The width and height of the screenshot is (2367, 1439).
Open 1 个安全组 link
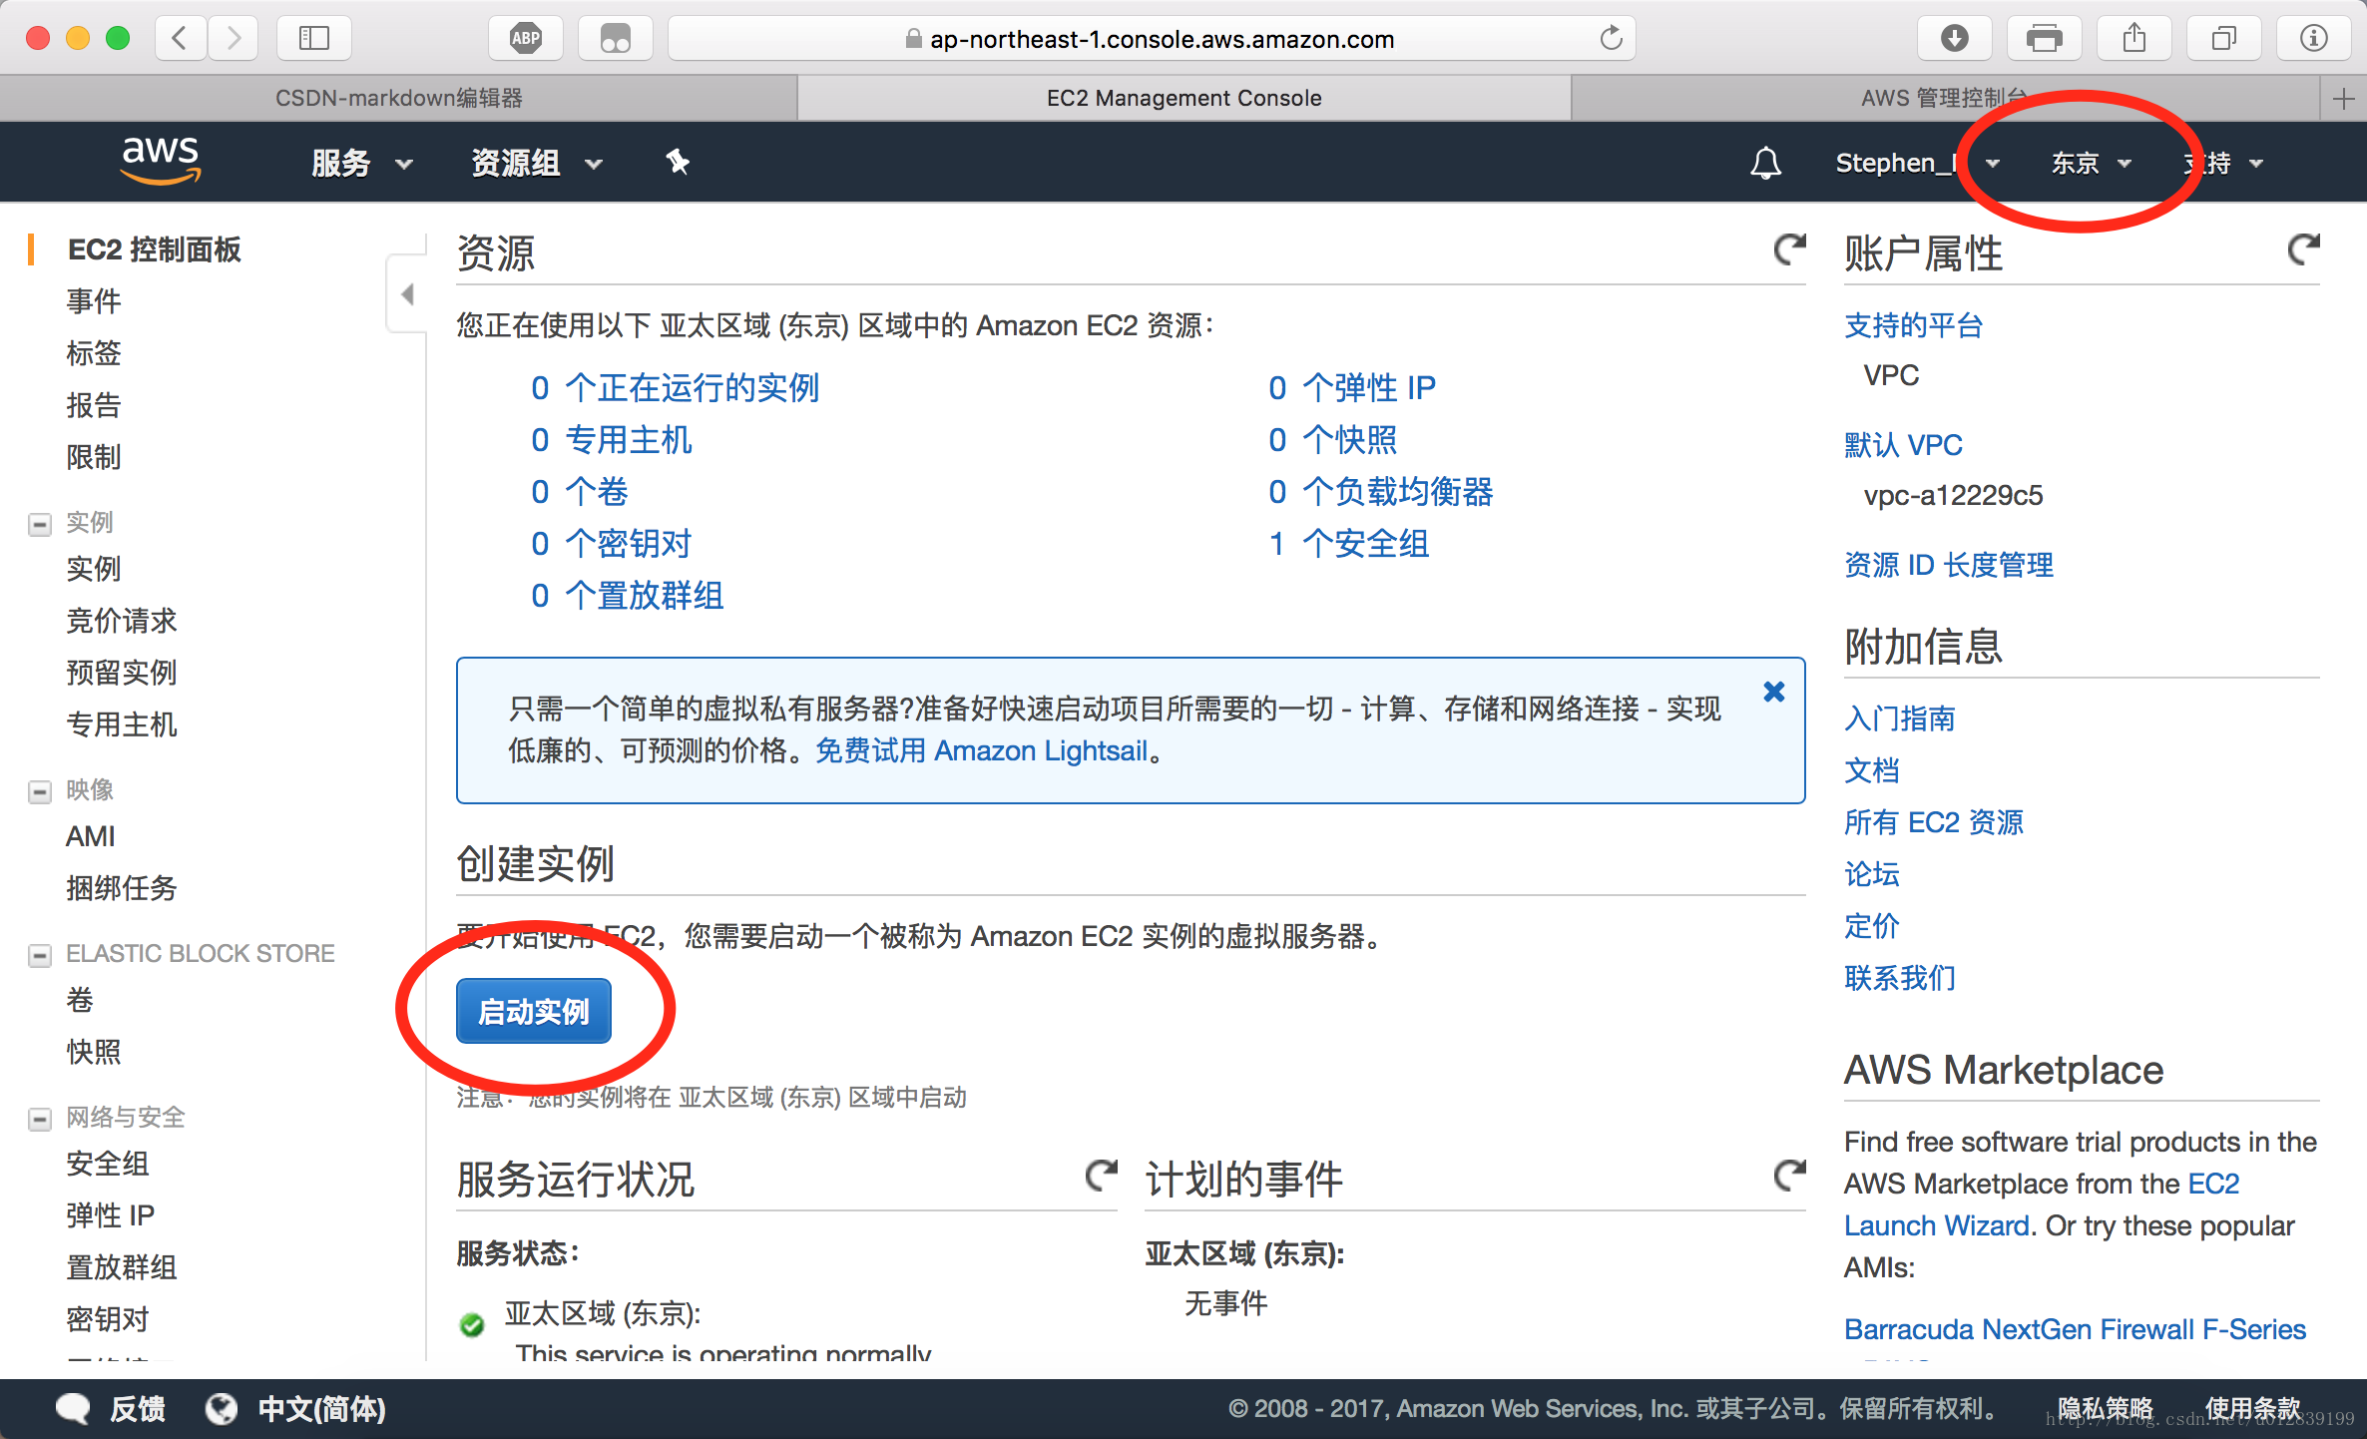1348,543
